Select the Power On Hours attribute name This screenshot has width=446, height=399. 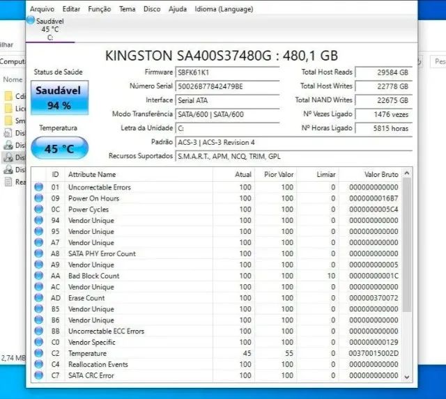[93, 198]
